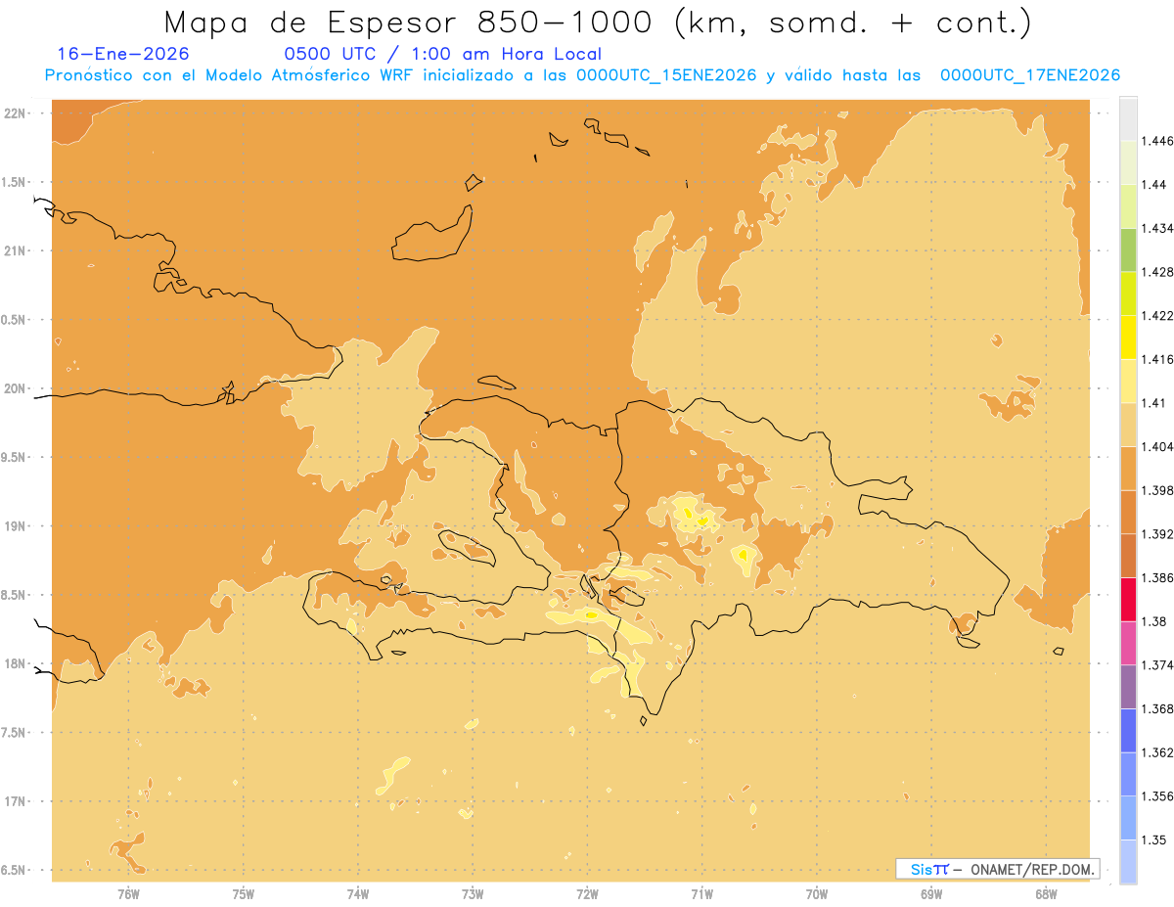Click the legend value '1.392'
This screenshot has width=1174, height=907.
pyautogui.click(x=1157, y=534)
